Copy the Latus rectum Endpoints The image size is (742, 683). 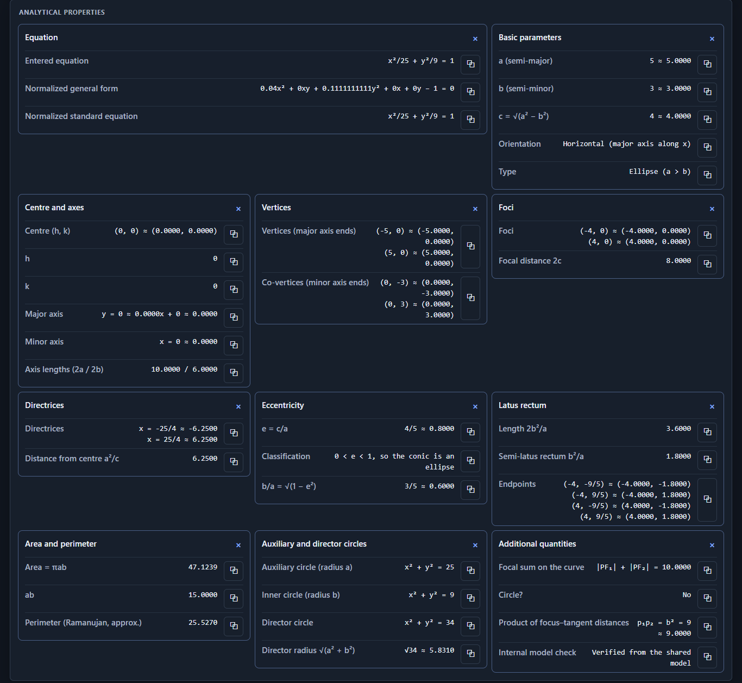(x=707, y=499)
